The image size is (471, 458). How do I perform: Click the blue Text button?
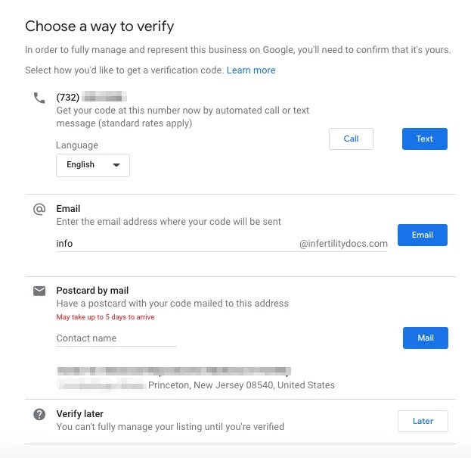pyautogui.click(x=424, y=139)
